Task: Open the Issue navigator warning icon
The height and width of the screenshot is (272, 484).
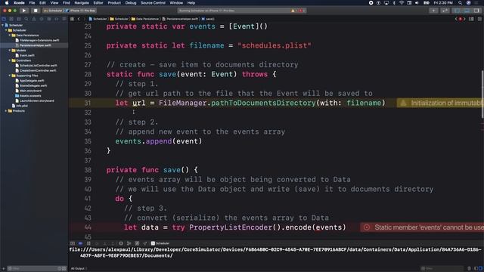Action: tap(34, 19)
